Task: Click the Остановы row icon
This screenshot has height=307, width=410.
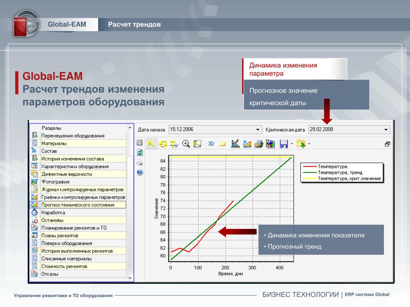Action: [34, 220]
